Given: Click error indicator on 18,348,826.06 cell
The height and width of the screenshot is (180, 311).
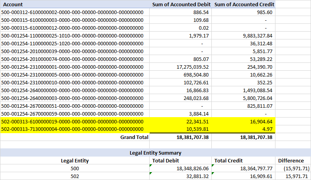Looking at the screenshot, I should click(151, 166).
